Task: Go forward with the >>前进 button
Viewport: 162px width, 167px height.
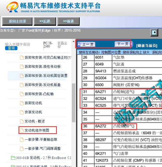Action: click(68, 21)
